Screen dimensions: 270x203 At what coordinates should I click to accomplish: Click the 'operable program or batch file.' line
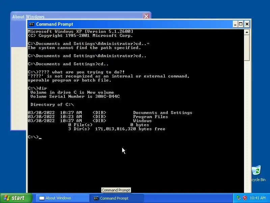coord(70,80)
